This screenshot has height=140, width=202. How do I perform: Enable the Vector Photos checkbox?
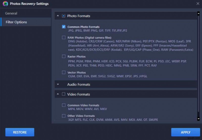tap(64, 72)
